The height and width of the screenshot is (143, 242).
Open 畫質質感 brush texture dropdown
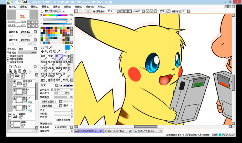(x=60, y=106)
